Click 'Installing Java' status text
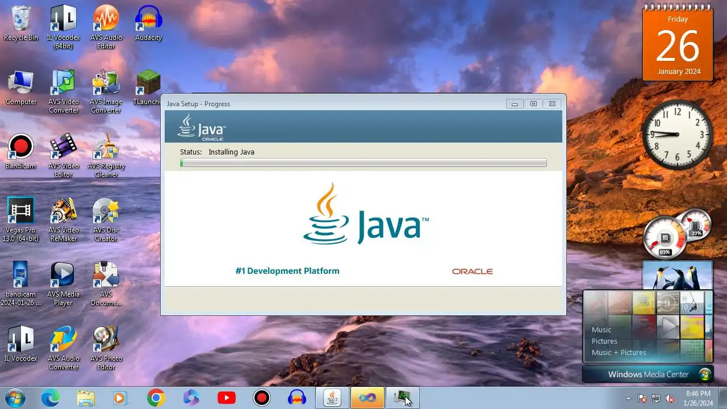The height and width of the screenshot is (409, 727). click(231, 152)
